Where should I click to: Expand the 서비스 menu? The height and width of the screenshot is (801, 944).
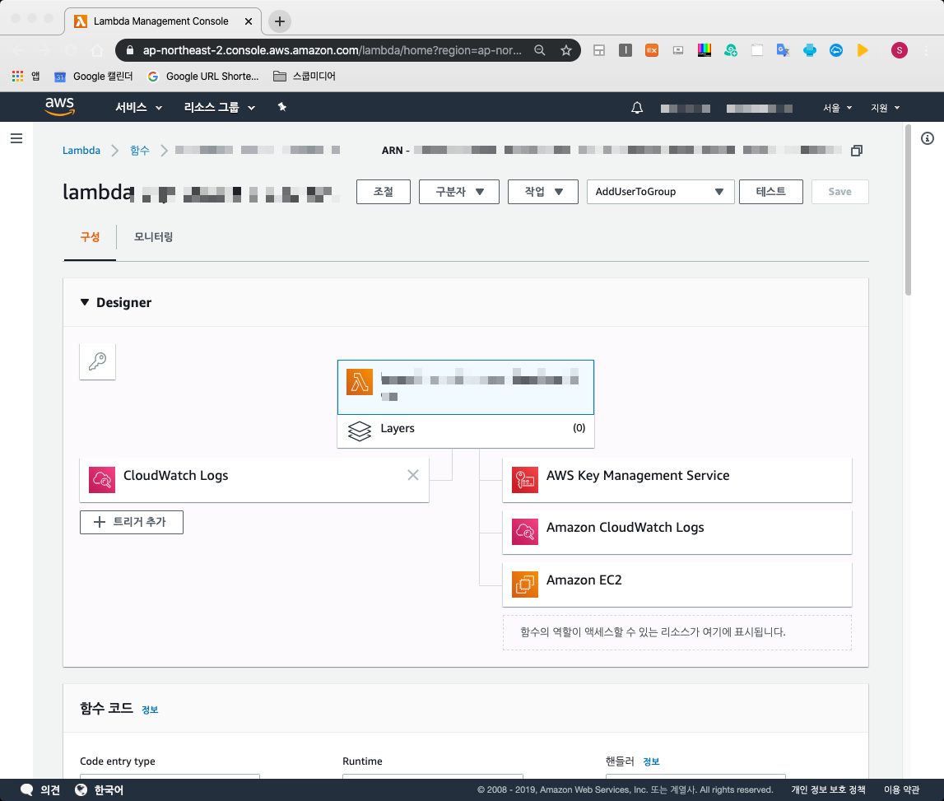pos(138,107)
